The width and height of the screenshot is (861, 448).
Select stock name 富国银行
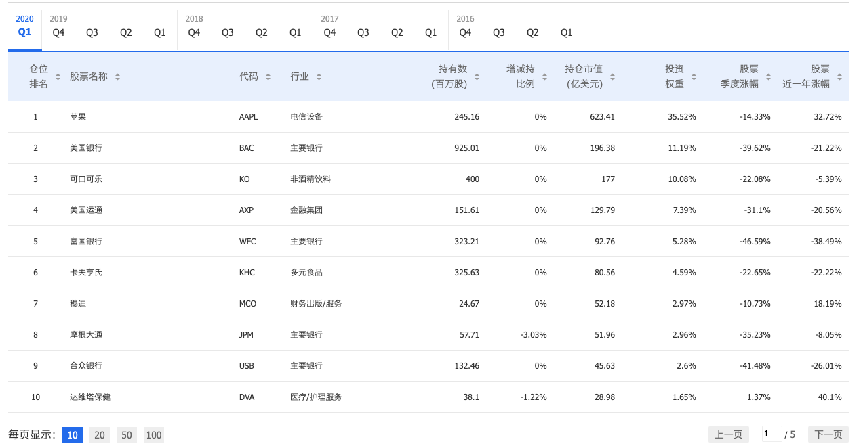coord(86,242)
